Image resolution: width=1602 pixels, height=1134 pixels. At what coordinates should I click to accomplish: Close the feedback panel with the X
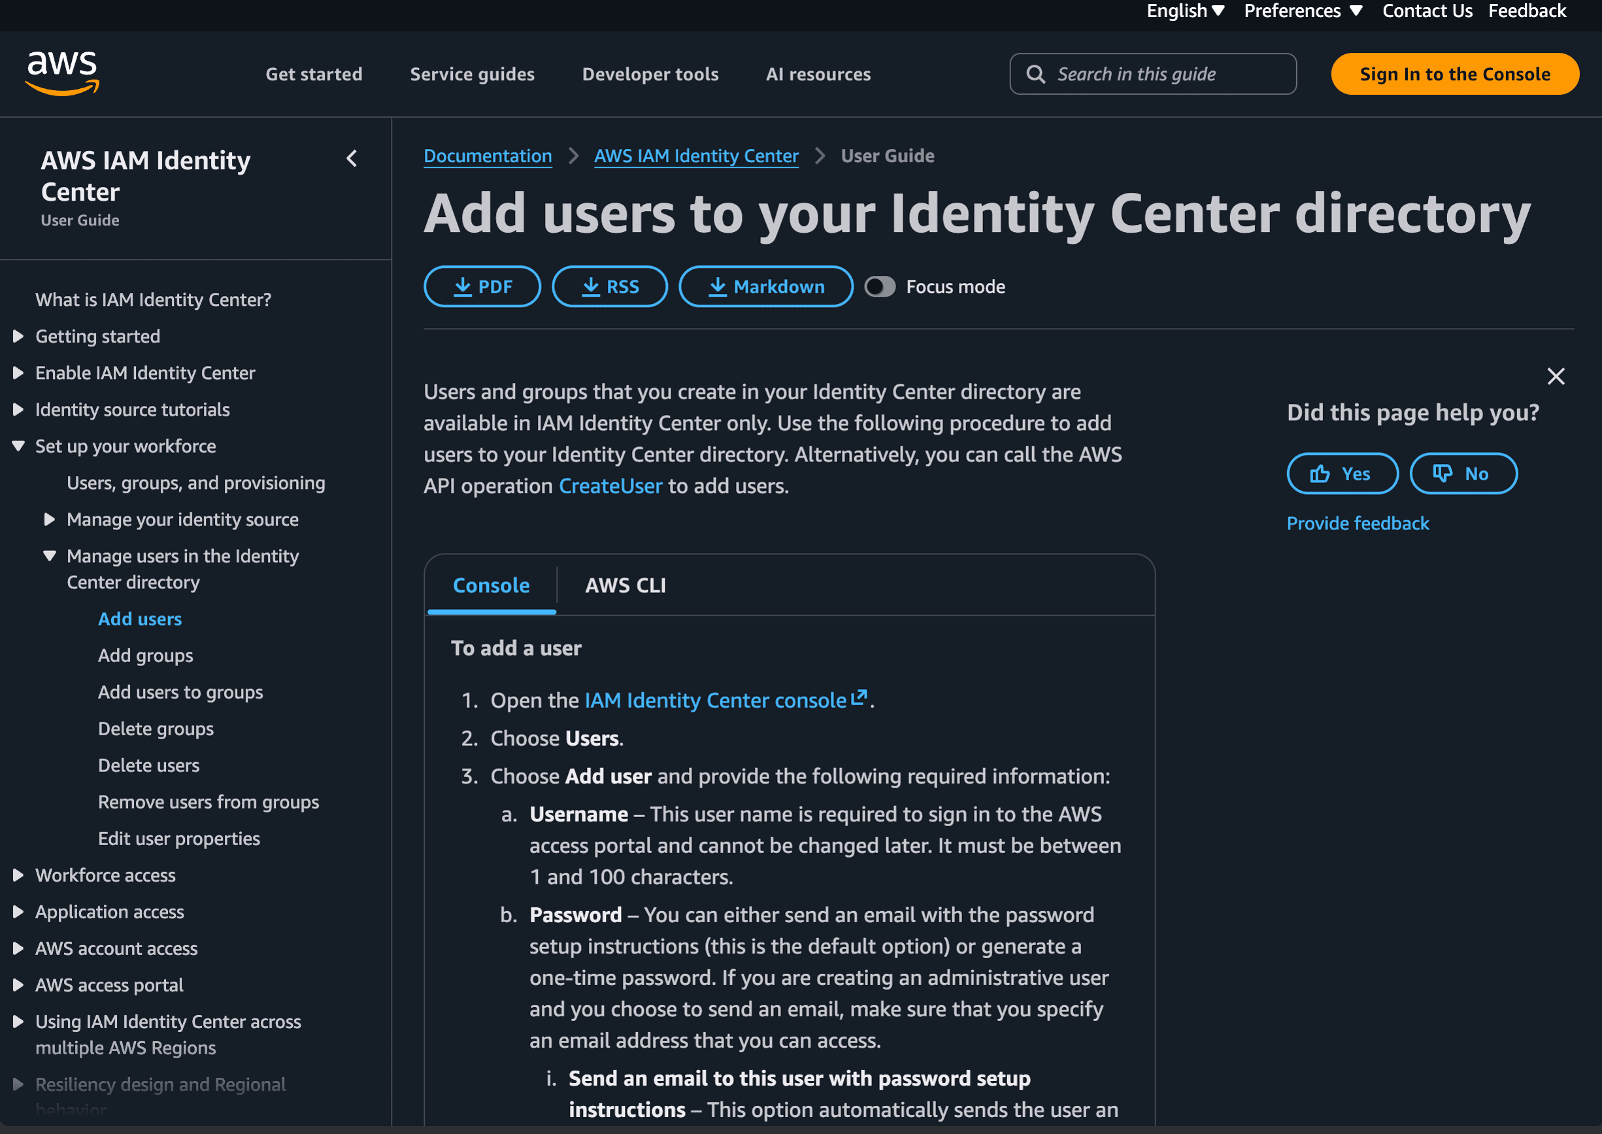pyautogui.click(x=1555, y=376)
